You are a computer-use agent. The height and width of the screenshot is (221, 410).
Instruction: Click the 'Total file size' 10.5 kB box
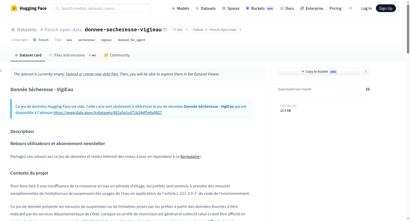point(289,108)
